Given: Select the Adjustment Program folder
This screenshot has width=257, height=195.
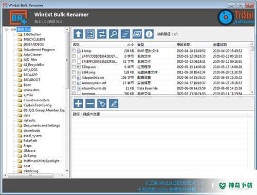Looking at the screenshot, I should tap(39, 49).
